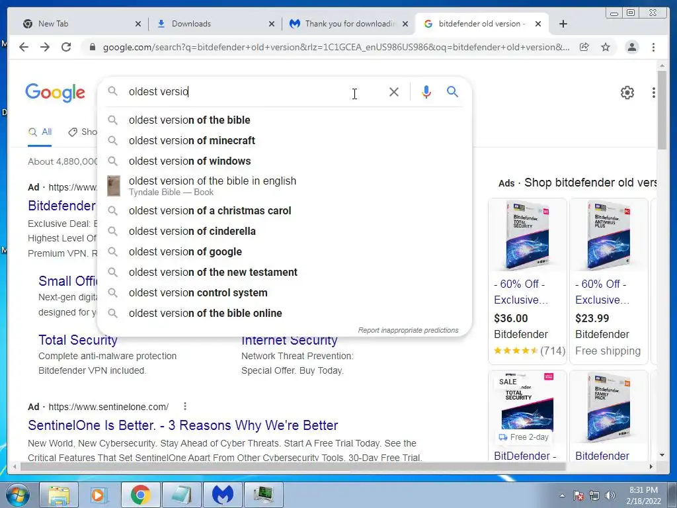Click the volume speaker tray icon
This screenshot has height=508, width=677.
click(610, 495)
